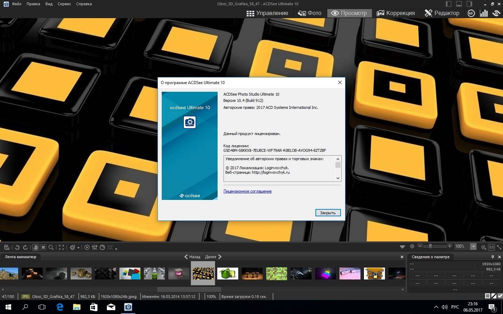Viewport: 503px width, 314px height.
Task: Open Microsoft Edge from the taskbar
Action: 60,307
